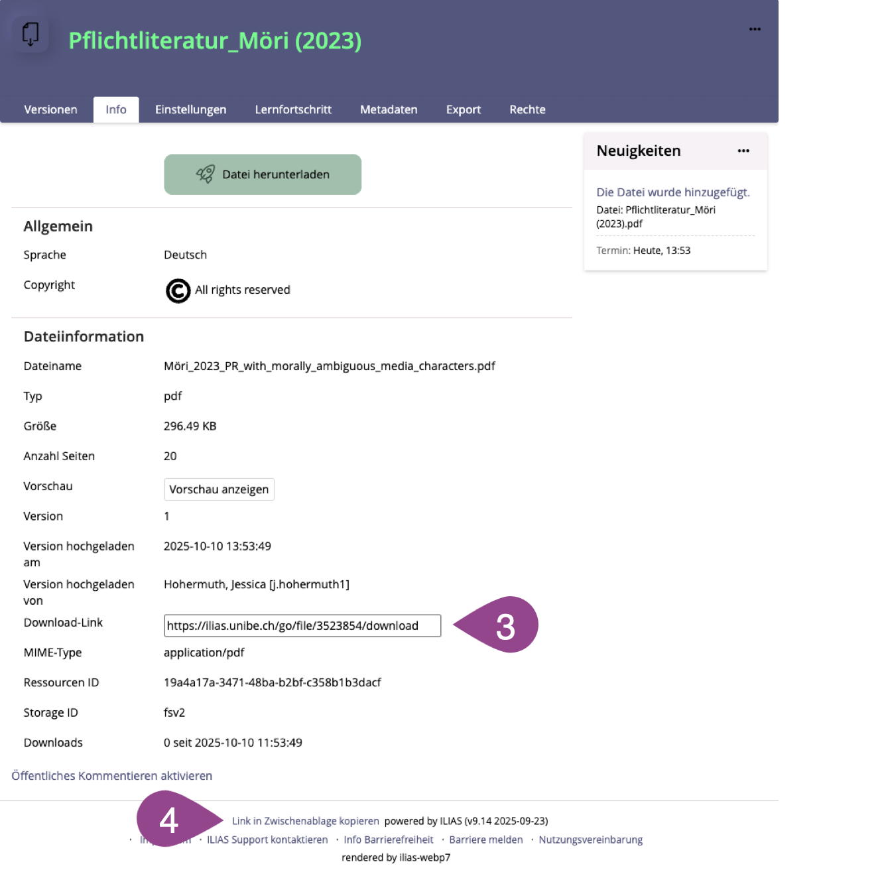Go to the Lernfortschritt tab
Viewport: 882px width, 870px height.
293,109
